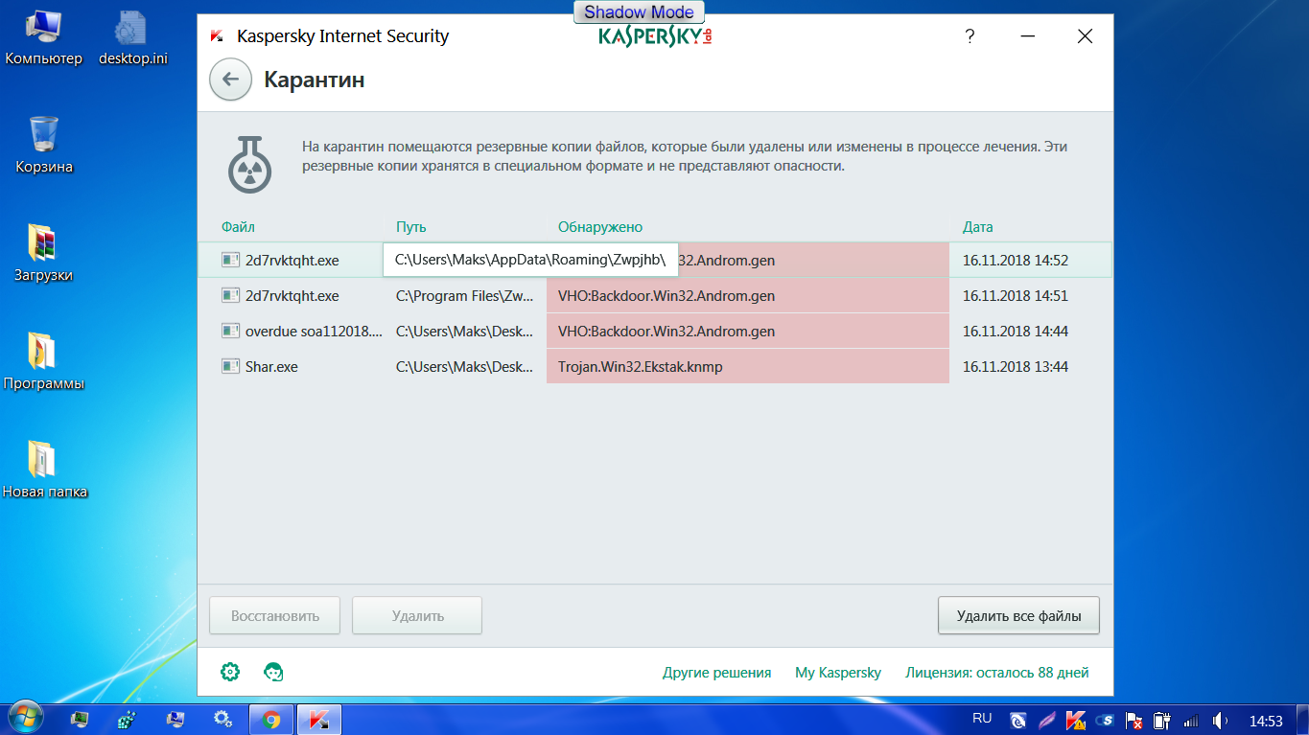
Task: Click the purple feather tray icon
Action: (x=1047, y=720)
